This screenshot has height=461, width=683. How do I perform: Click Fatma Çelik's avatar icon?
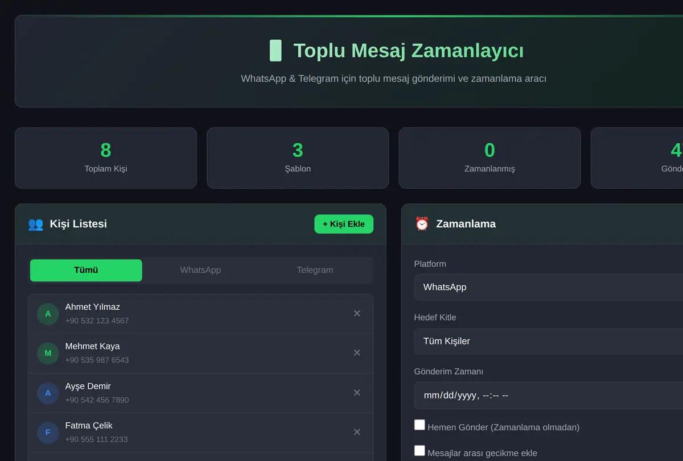[x=48, y=433]
